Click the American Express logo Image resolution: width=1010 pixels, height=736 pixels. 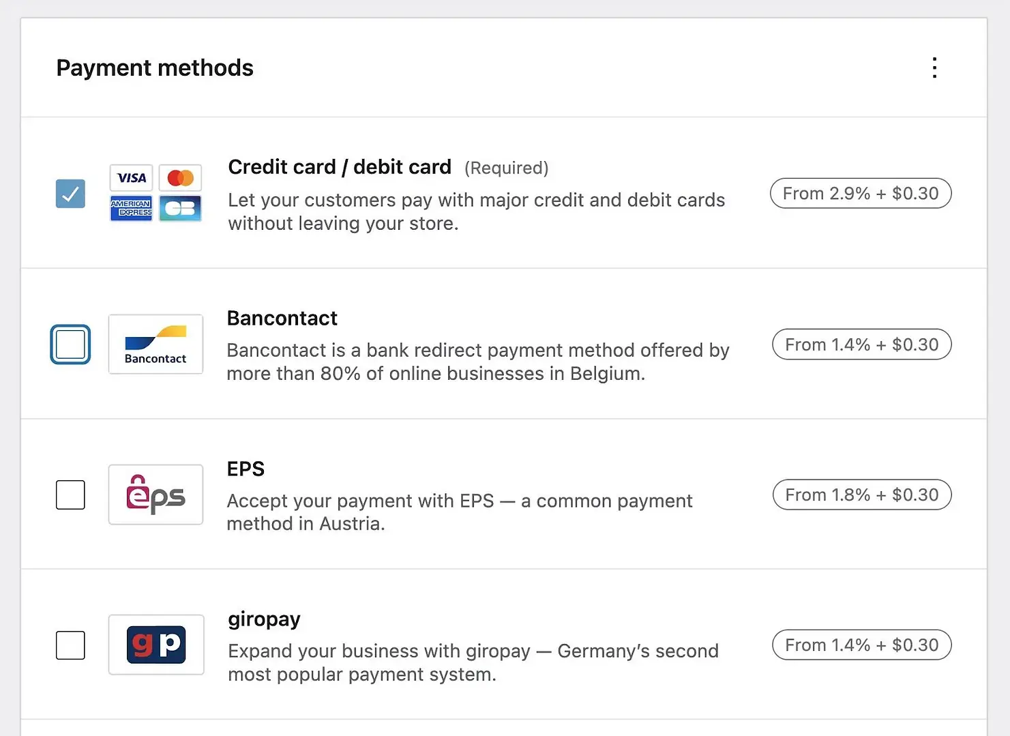pos(130,209)
